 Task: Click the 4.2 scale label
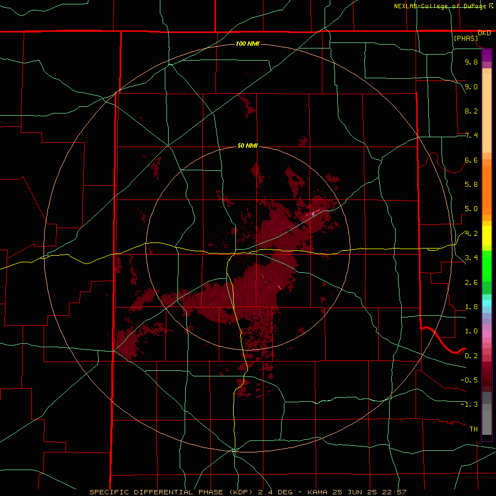point(471,234)
